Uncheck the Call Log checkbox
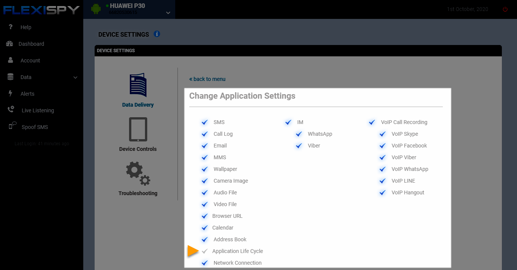The width and height of the screenshot is (517, 270). click(205, 134)
